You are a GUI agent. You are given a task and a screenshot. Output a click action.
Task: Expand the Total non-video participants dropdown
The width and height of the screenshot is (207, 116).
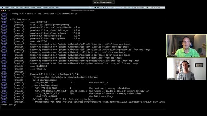(x=104, y=2)
